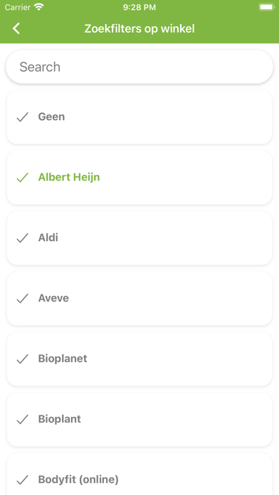Image resolution: width=279 pixels, height=495 pixels.
Task: Tap the green Albert Heijn checkmark
Action: coord(23,177)
